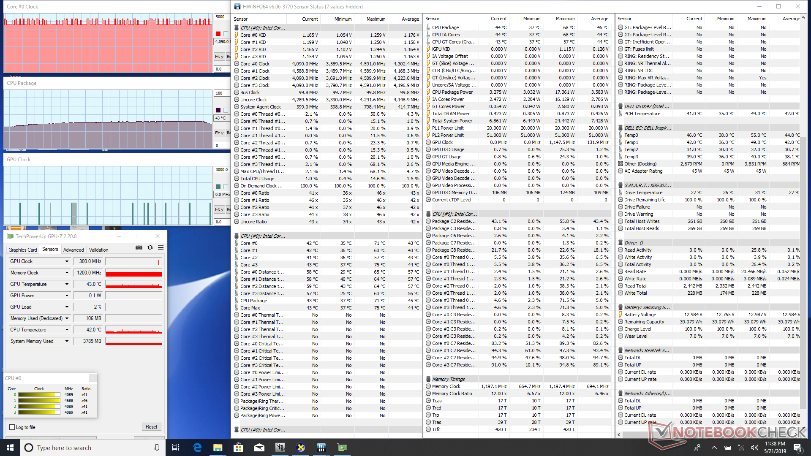
Task: Expand the GPU Clock sensor dropdown
Action: [67, 261]
